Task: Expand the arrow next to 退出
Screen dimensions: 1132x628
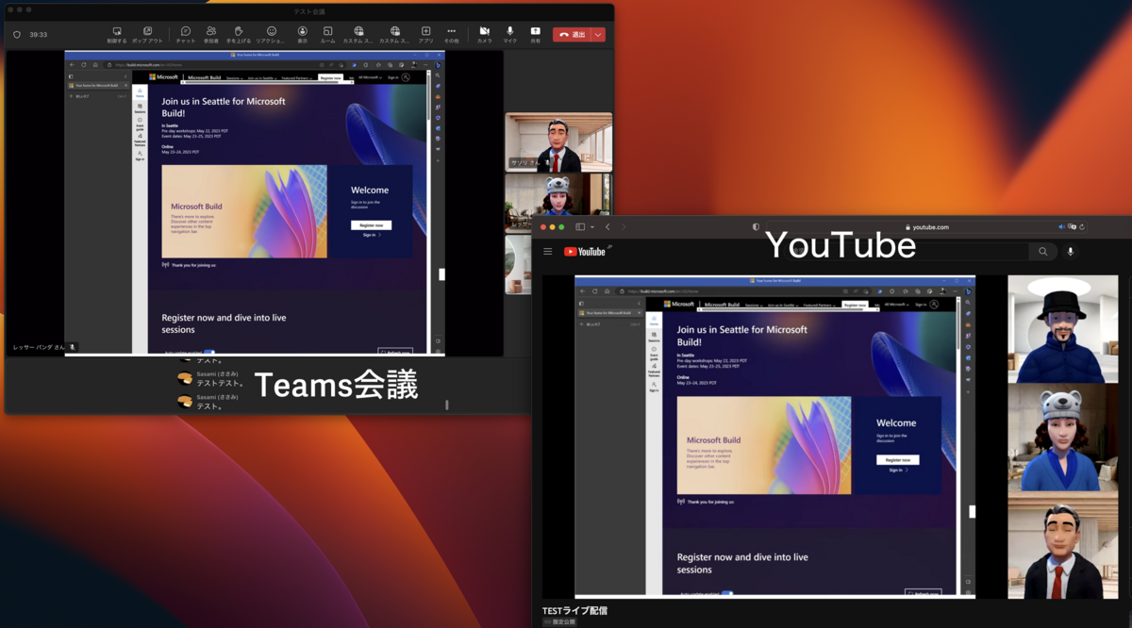Action: tap(598, 35)
